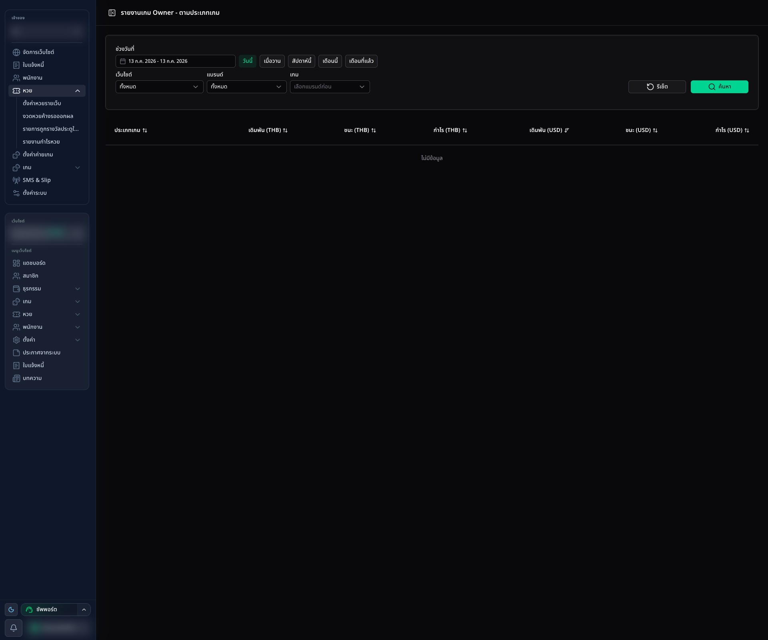
Task: Click the ตั้งค่าค่ายเกม puzzle icon
Action: click(16, 155)
